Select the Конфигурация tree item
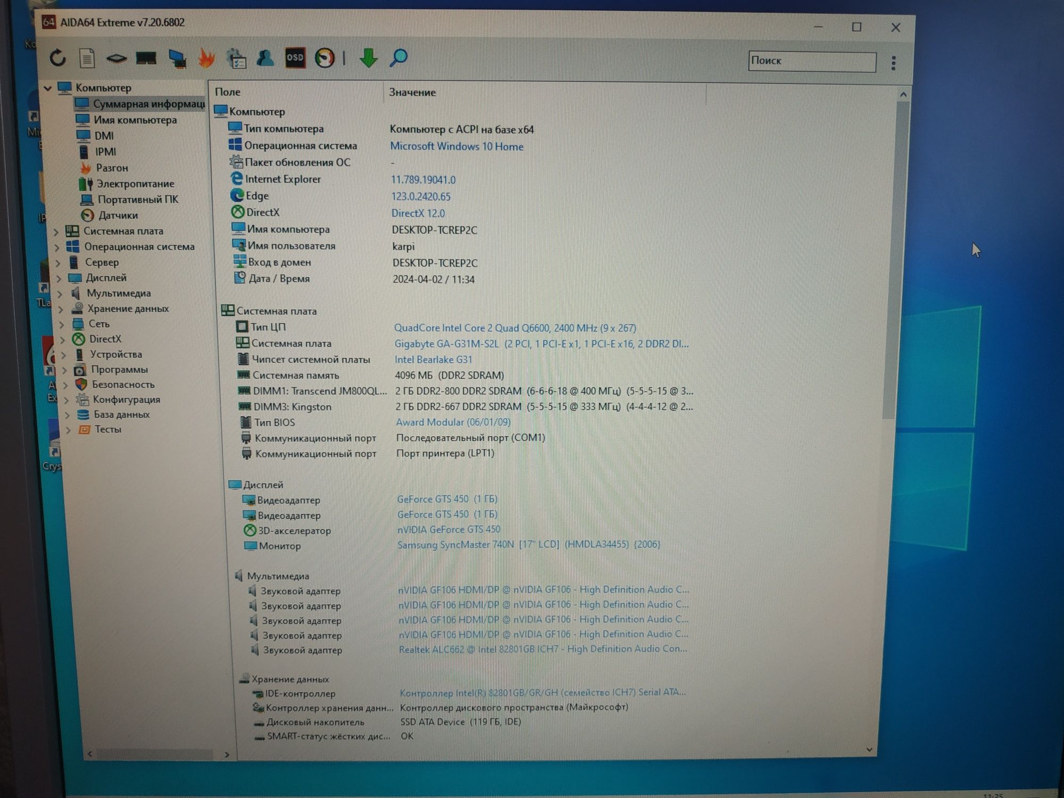 pyautogui.click(x=118, y=399)
